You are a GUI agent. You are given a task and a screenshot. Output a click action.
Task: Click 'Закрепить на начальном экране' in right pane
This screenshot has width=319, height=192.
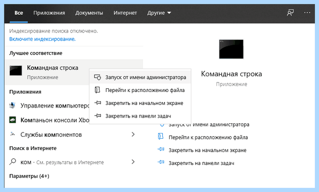pos(207,151)
